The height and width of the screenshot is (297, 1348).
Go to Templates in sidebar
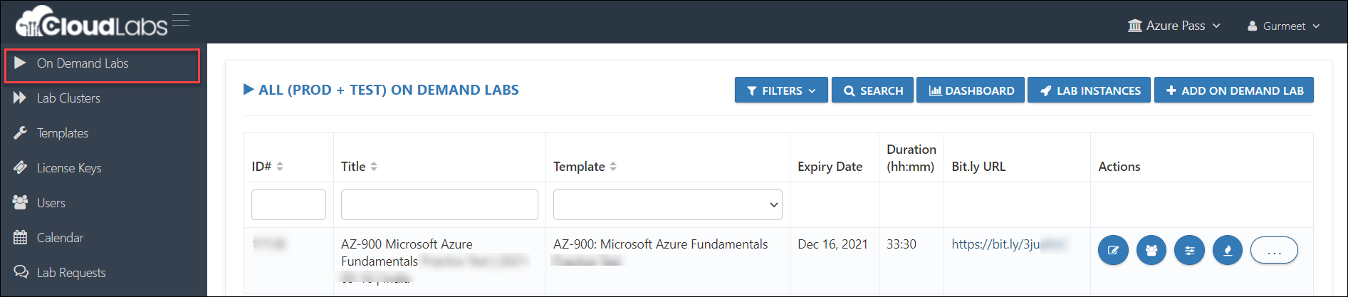63,133
